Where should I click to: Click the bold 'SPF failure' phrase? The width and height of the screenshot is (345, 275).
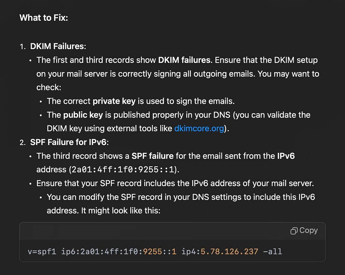click(x=152, y=156)
